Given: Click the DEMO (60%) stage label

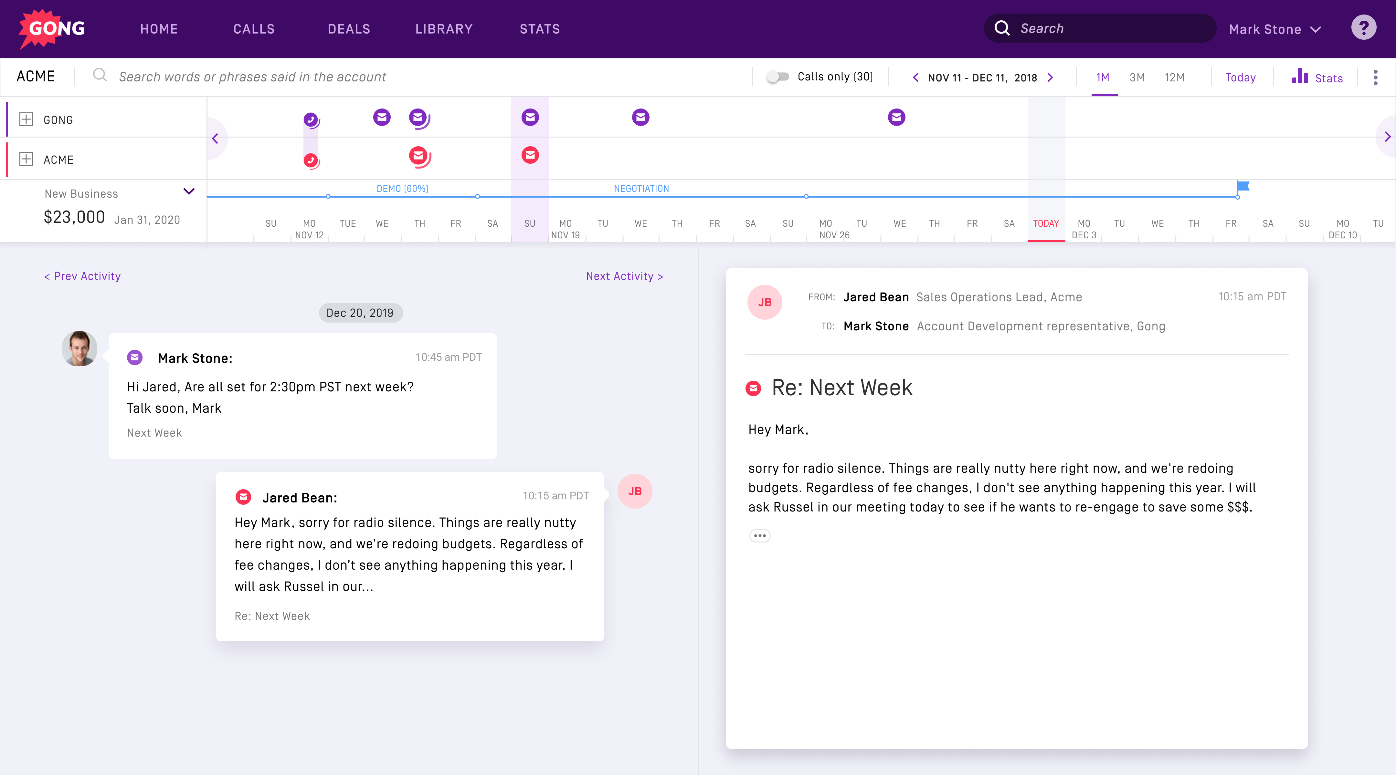Looking at the screenshot, I should coord(403,189).
